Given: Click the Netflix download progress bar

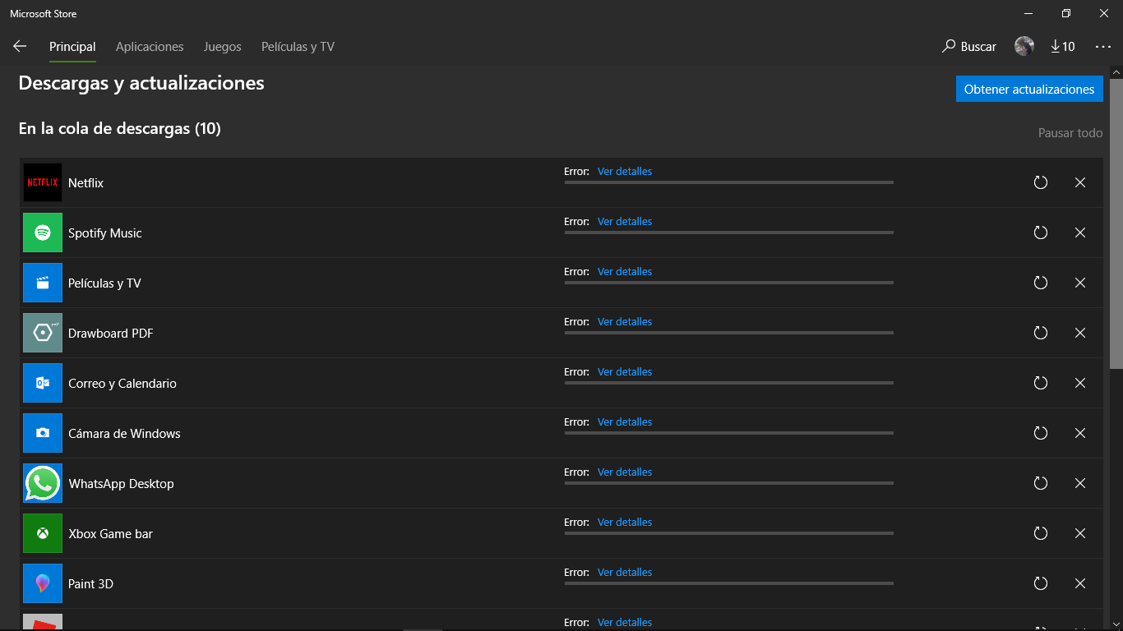Looking at the screenshot, I should click(x=728, y=182).
